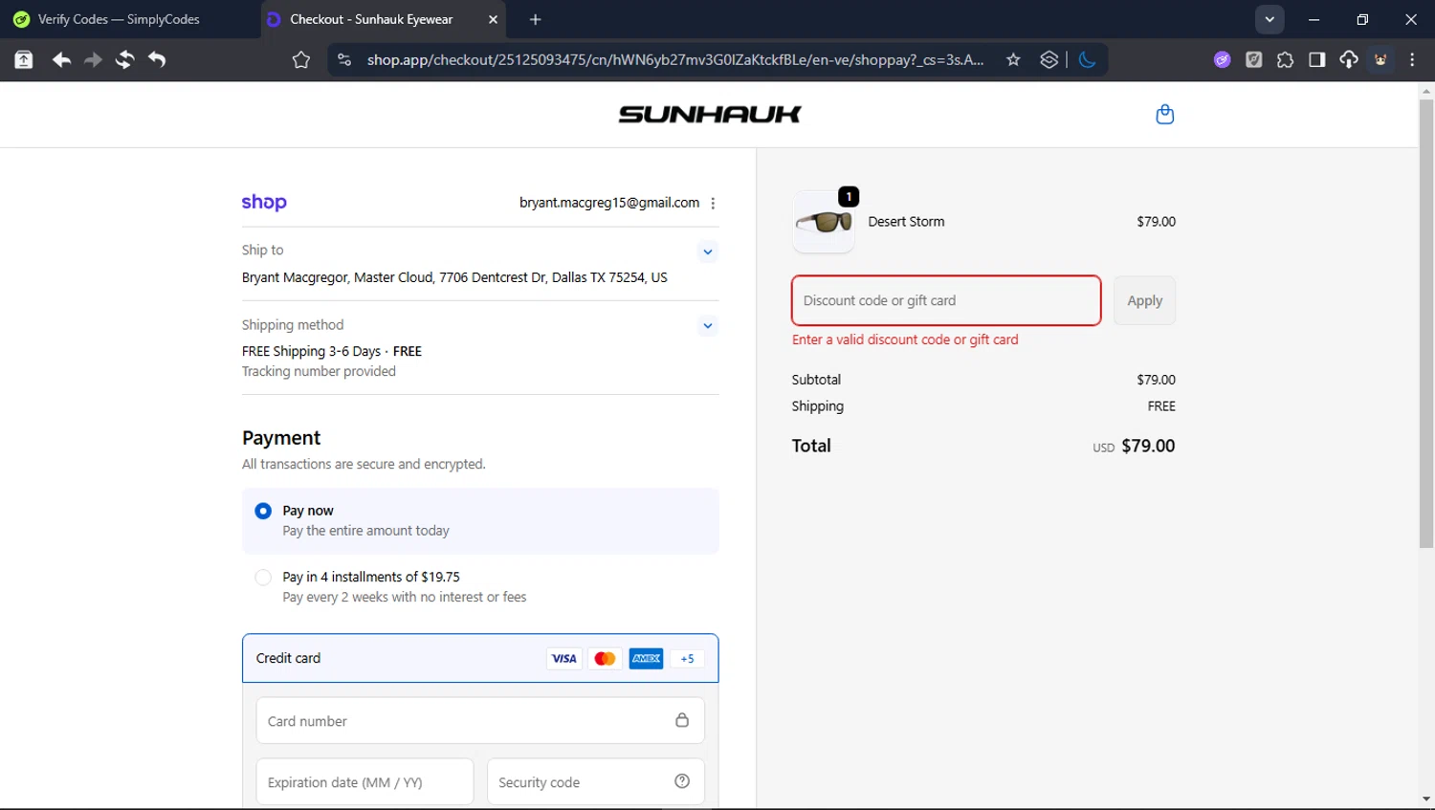Expand the Ship to address section
Image resolution: width=1435 pixels, height=810 pixels.
[x=707, y=252]
